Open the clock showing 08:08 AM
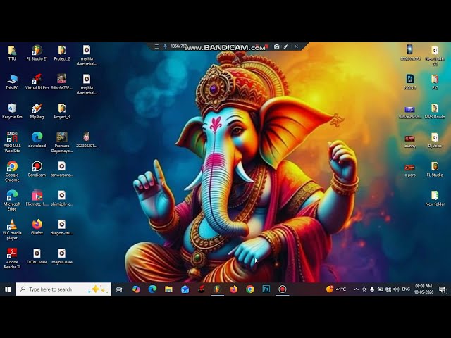This screenshot has width=451, height=338. click(x=424, y=289)
